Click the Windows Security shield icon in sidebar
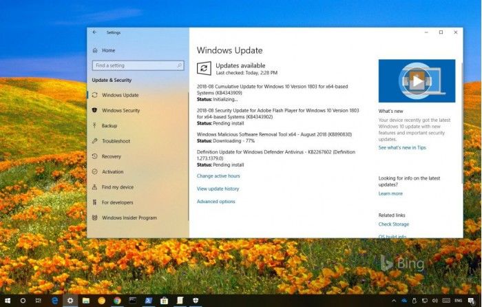This screenshot has height=307, width=482. [x=94, y=110]
